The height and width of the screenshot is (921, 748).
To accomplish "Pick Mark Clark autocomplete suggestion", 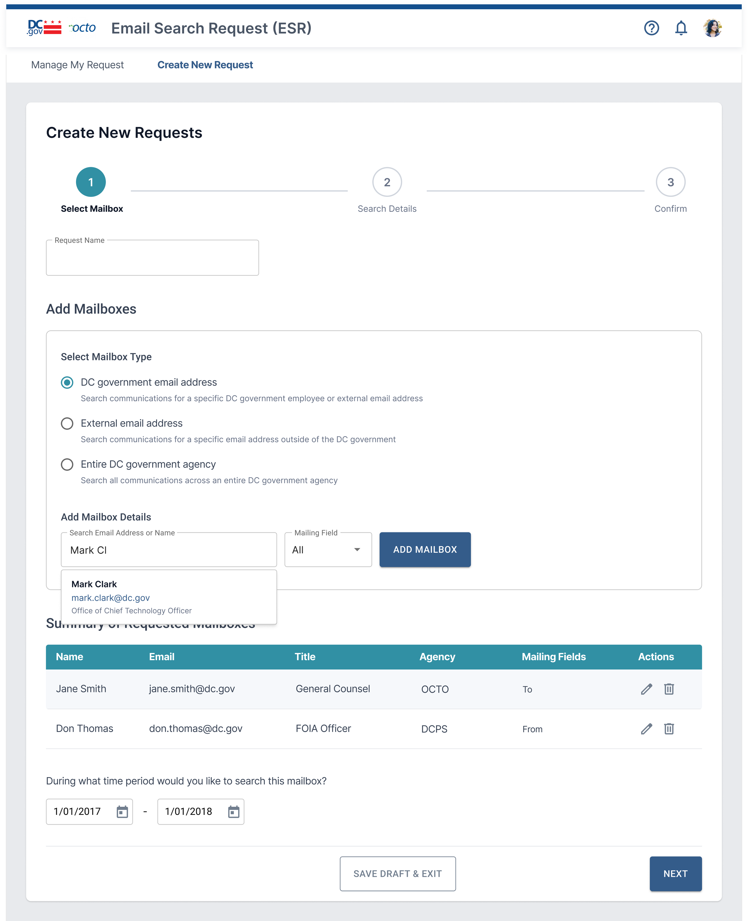I will (168, 597).
